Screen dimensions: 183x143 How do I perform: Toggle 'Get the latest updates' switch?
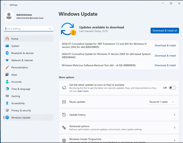[x=172, y=88]
